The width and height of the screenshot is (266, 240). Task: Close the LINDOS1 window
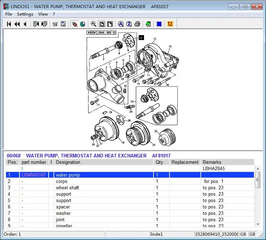pos(257,7)
